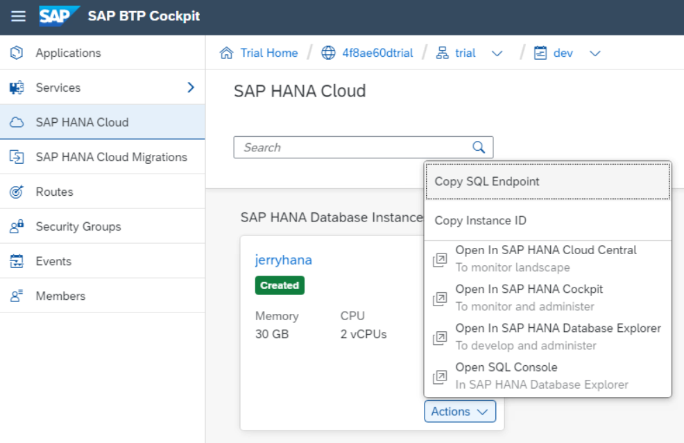Click the Routes target icon

[17, 192]
